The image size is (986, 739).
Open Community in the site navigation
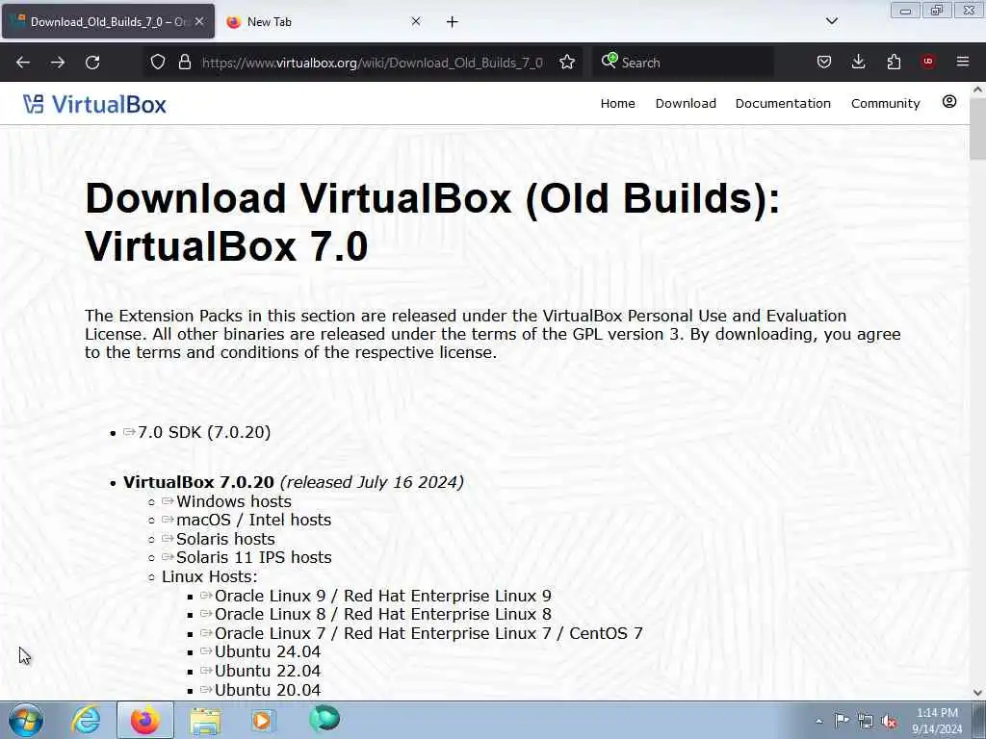pyautogui.click(x=886, y=103)
